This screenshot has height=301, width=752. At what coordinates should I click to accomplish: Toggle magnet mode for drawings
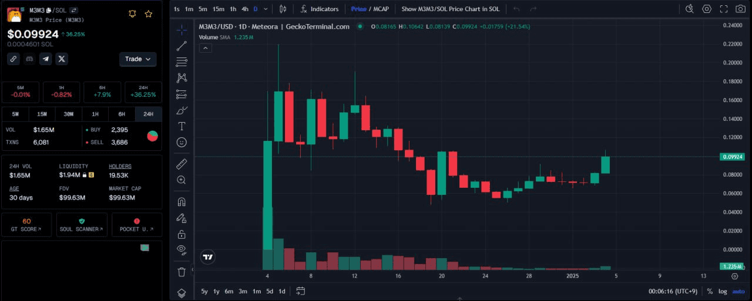pyautogui.click(x=182, y=202)
